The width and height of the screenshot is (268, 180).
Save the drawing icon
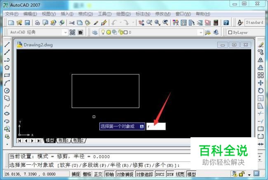27,23
